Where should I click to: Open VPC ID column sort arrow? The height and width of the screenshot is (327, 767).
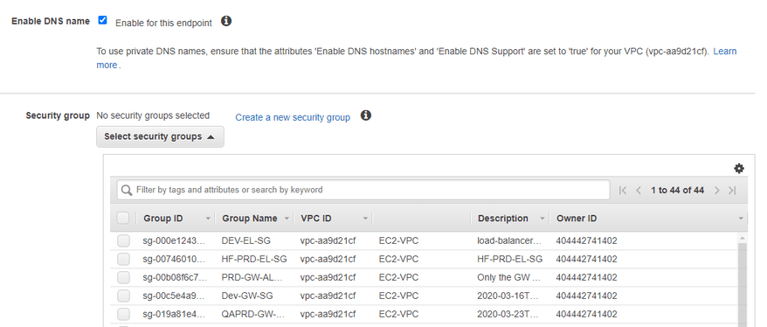[x=365, y=219]
